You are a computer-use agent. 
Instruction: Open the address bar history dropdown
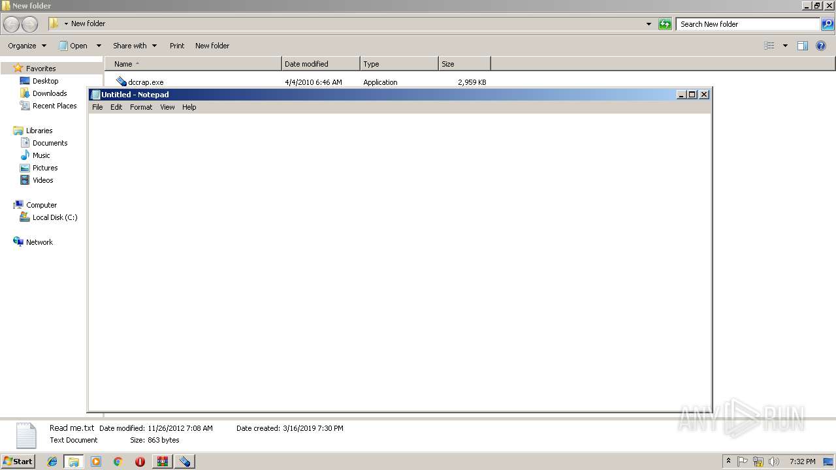pyautogui.click(x=649, y=24)
